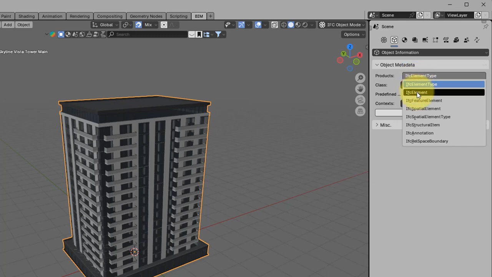This screenshot has width=492, height=277.
Task: Click the Render properties icon
Action: (x=404, y=40)
